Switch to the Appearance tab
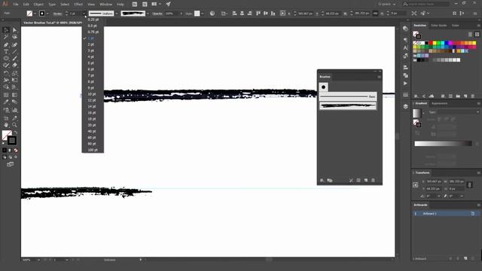Image resolution: width=482 pixels, height=271 pixels. point(440,103)
